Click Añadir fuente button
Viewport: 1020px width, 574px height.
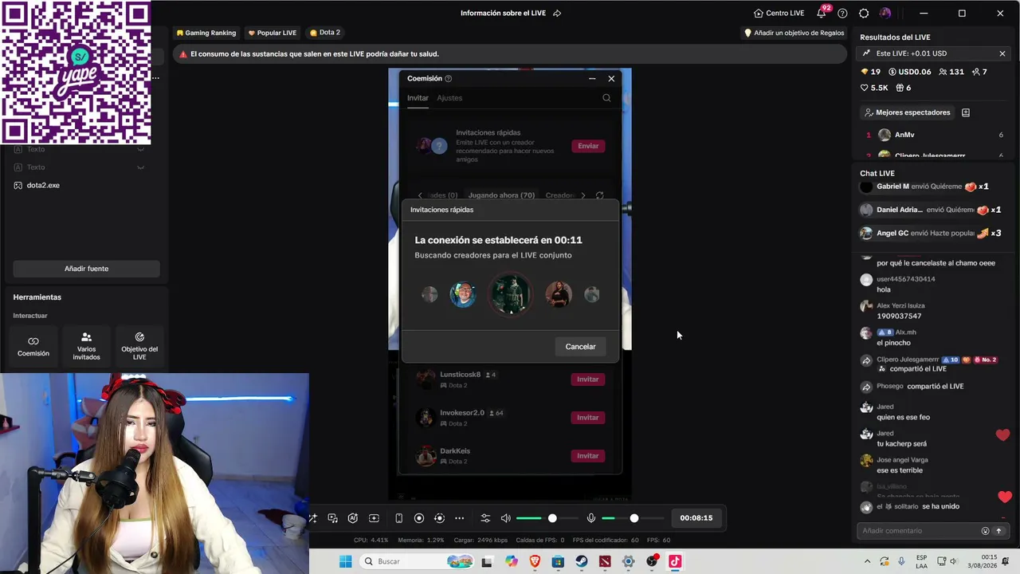click(x=86, y=269)
